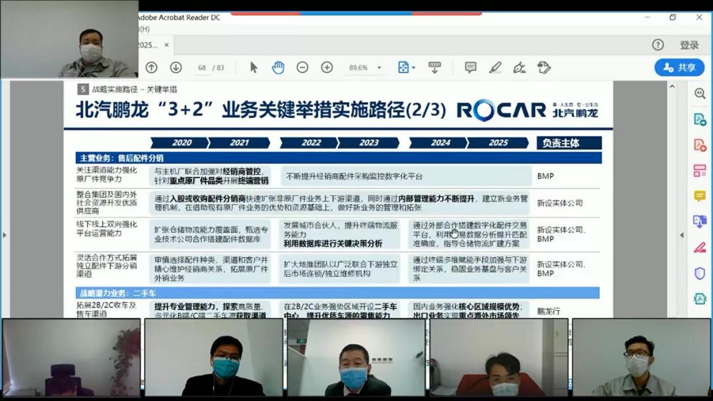713x401 pixels.
Task: Zoom out with the minus button
Action: point(302,68)
